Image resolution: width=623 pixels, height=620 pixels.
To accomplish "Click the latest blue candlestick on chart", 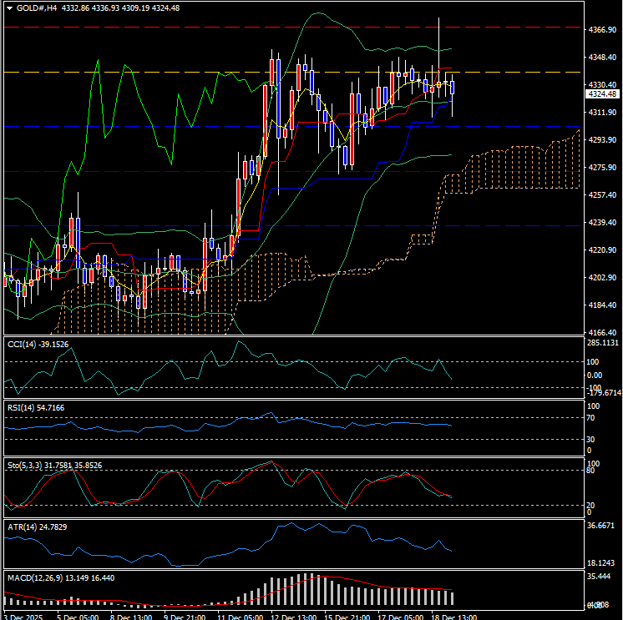I will [452, 88].
